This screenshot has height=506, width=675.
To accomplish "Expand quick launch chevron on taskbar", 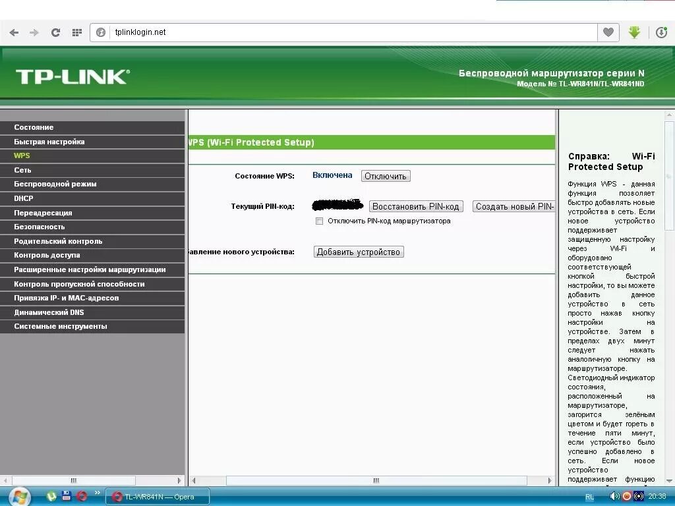I will (97, 493).
